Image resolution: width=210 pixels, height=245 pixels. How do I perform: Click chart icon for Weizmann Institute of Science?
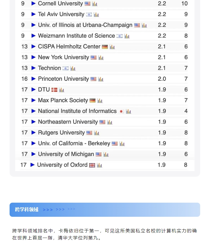coord(127,36)
